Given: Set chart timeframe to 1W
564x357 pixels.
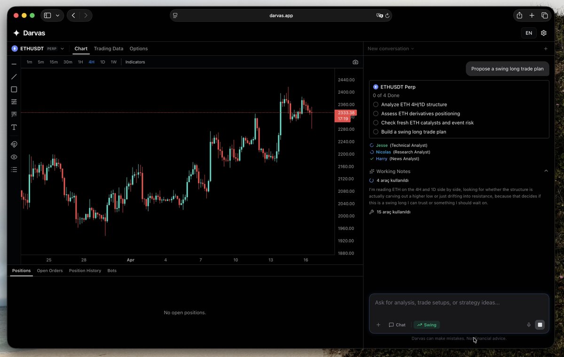Looking at the screenshot, I should click(x=113, y=62).
